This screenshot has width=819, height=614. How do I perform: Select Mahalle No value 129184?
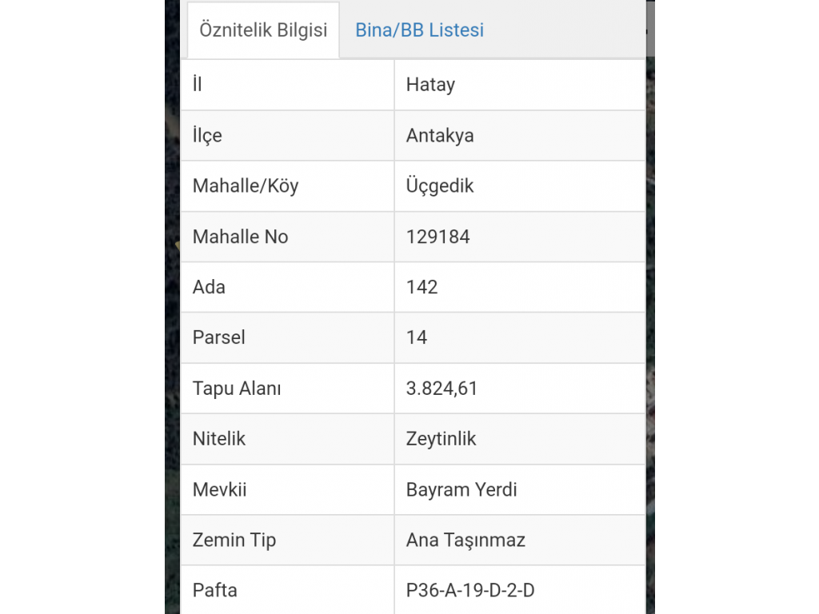coord(437,237)
